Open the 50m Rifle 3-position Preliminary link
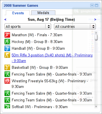This screenshot has height=114, width=102. (52, 58)
